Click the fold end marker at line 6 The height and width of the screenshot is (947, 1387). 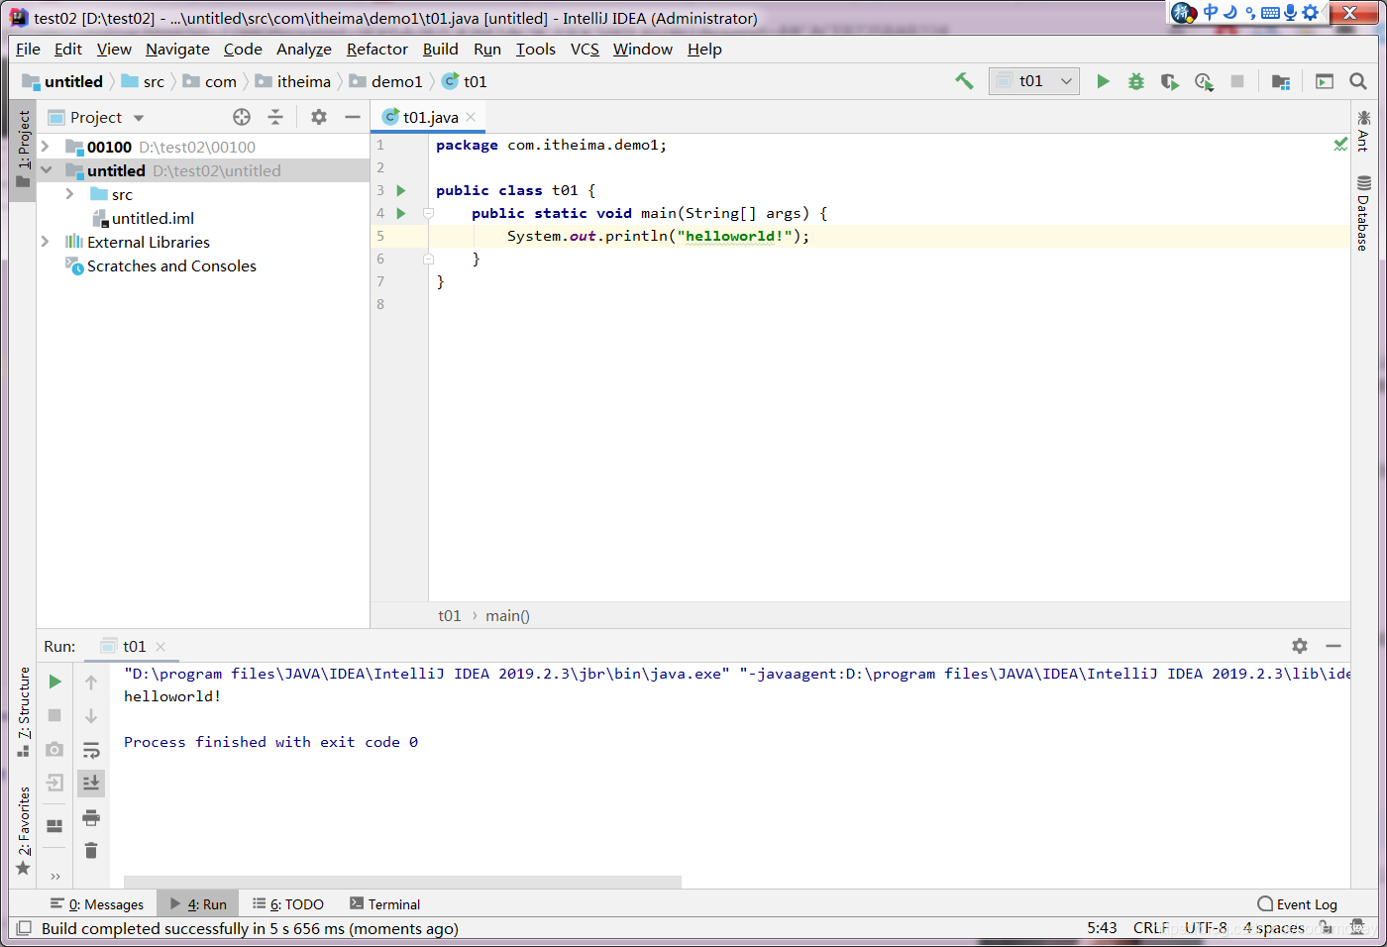(x=428, y=259)
